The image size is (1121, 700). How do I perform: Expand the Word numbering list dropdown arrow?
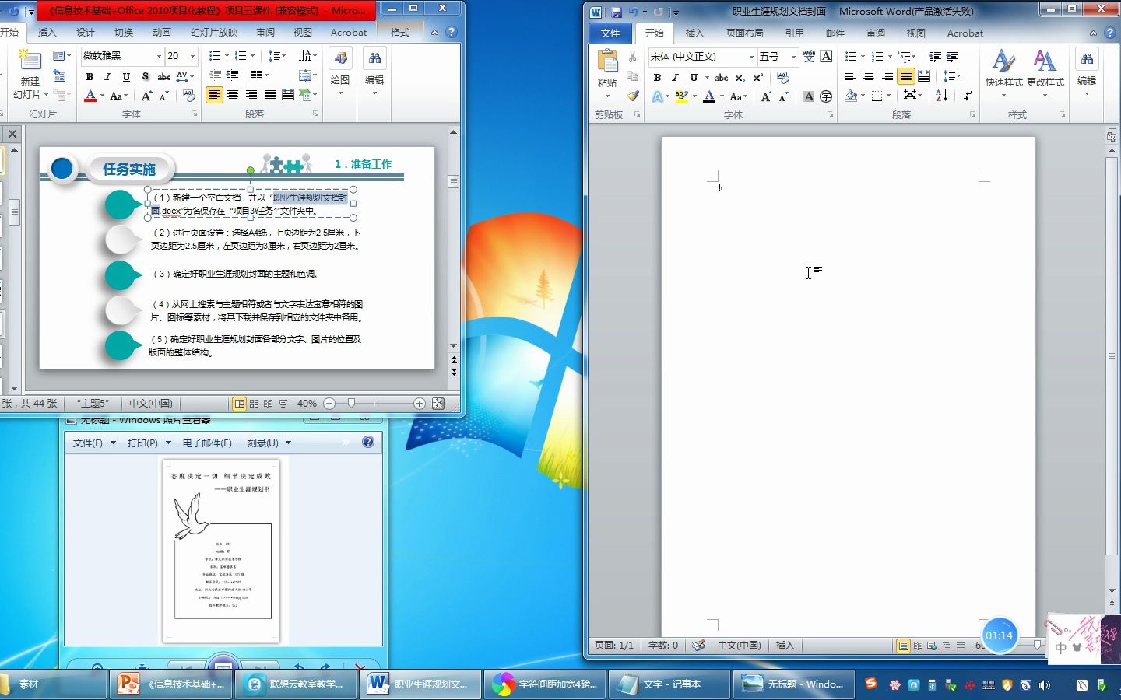click(890, 56)
